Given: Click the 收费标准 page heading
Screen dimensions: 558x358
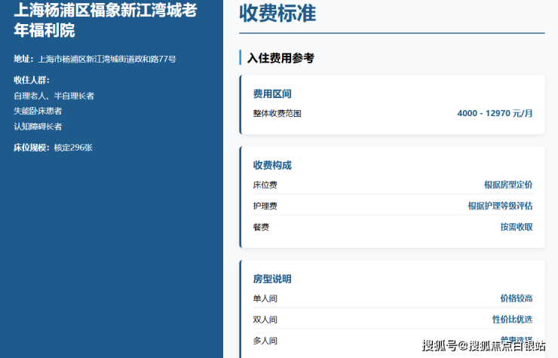Looking at the screenshot, I should coord(277,14).
